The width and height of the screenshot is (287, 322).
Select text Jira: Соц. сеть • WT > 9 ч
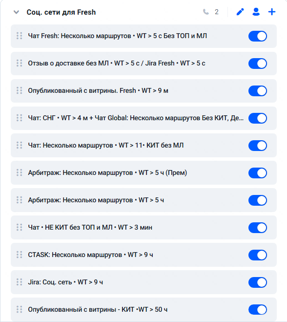coord(65,282)
